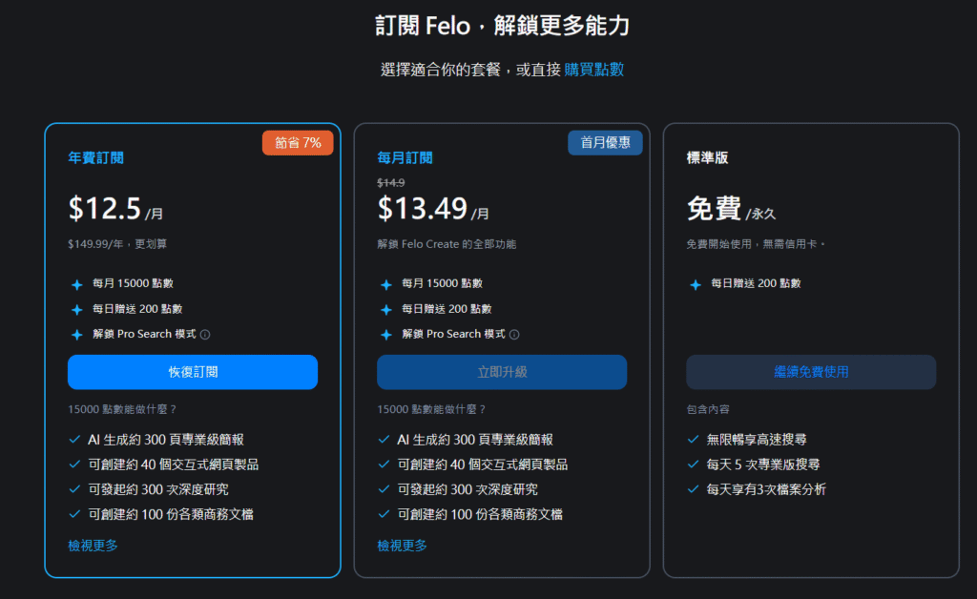Select the 年費訂閱 plan heading

(x=95, y=158)
